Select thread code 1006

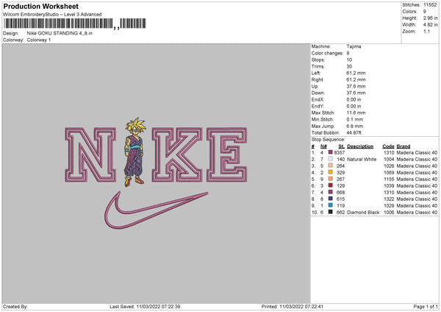(390, 213)
